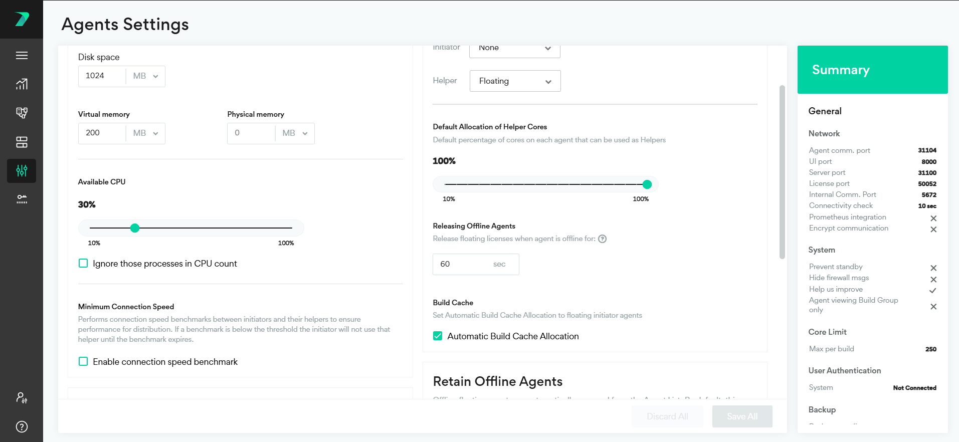Open the license key icon in sidebar
The width and height of the screenshot is (959, 442).
tap(22, 199)
